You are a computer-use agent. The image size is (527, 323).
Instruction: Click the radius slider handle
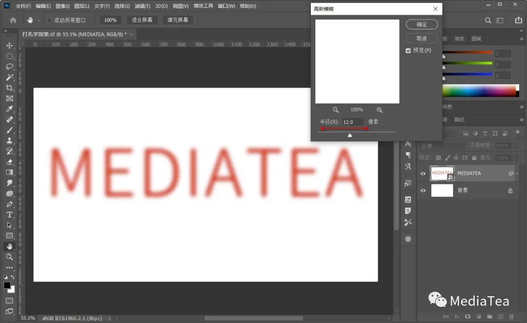point(350,135)
